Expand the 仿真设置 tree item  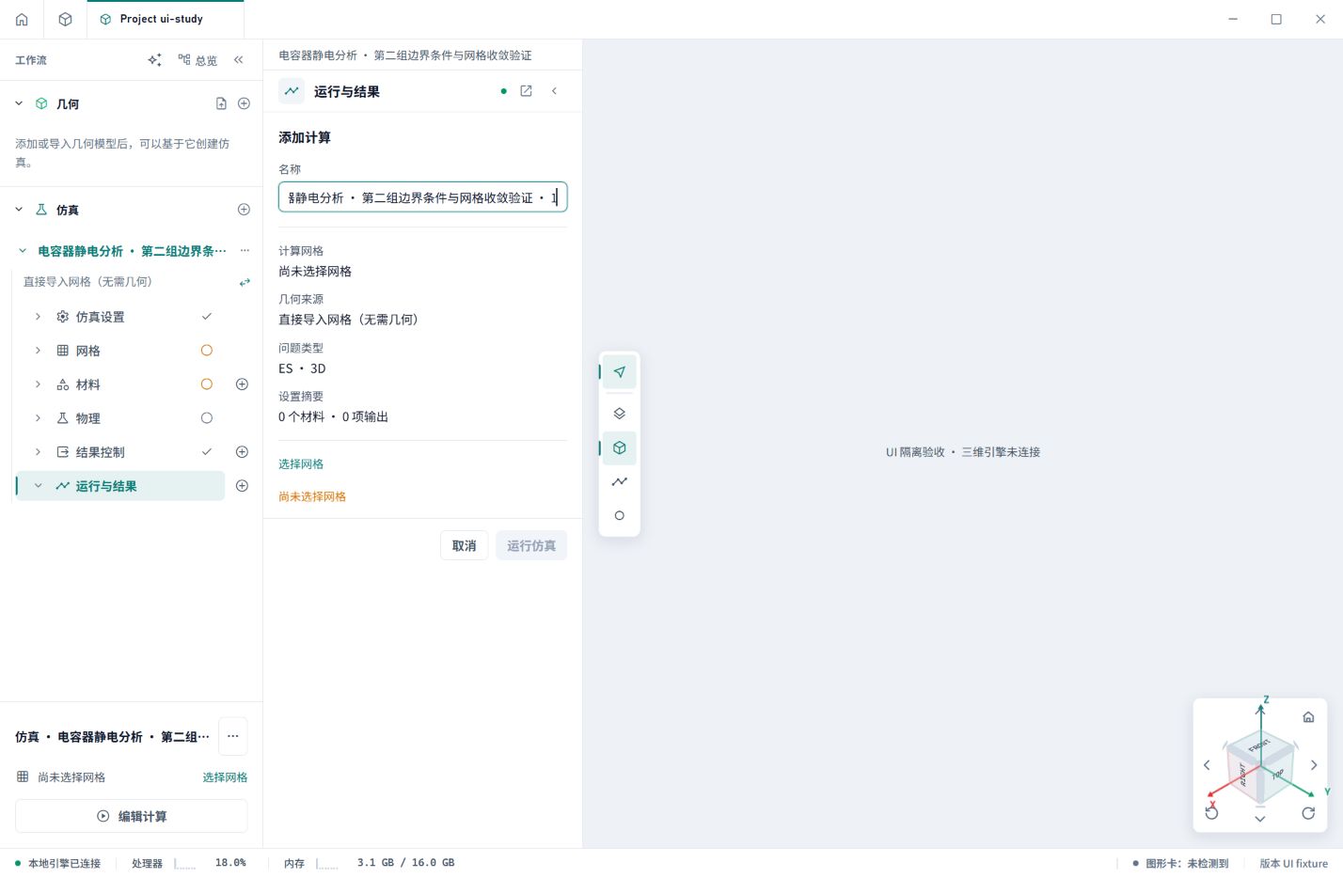[x=38, y=317]
